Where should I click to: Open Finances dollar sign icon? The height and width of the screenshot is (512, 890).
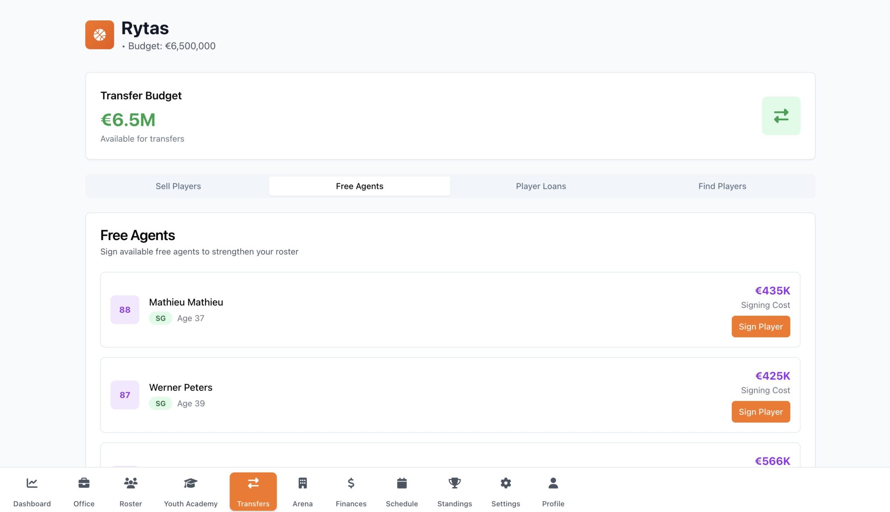click(351, 483)
